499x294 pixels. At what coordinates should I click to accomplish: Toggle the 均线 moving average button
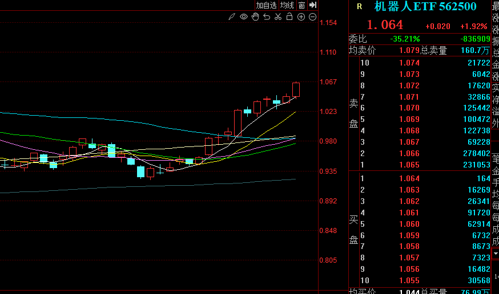(x=287, y=5)
